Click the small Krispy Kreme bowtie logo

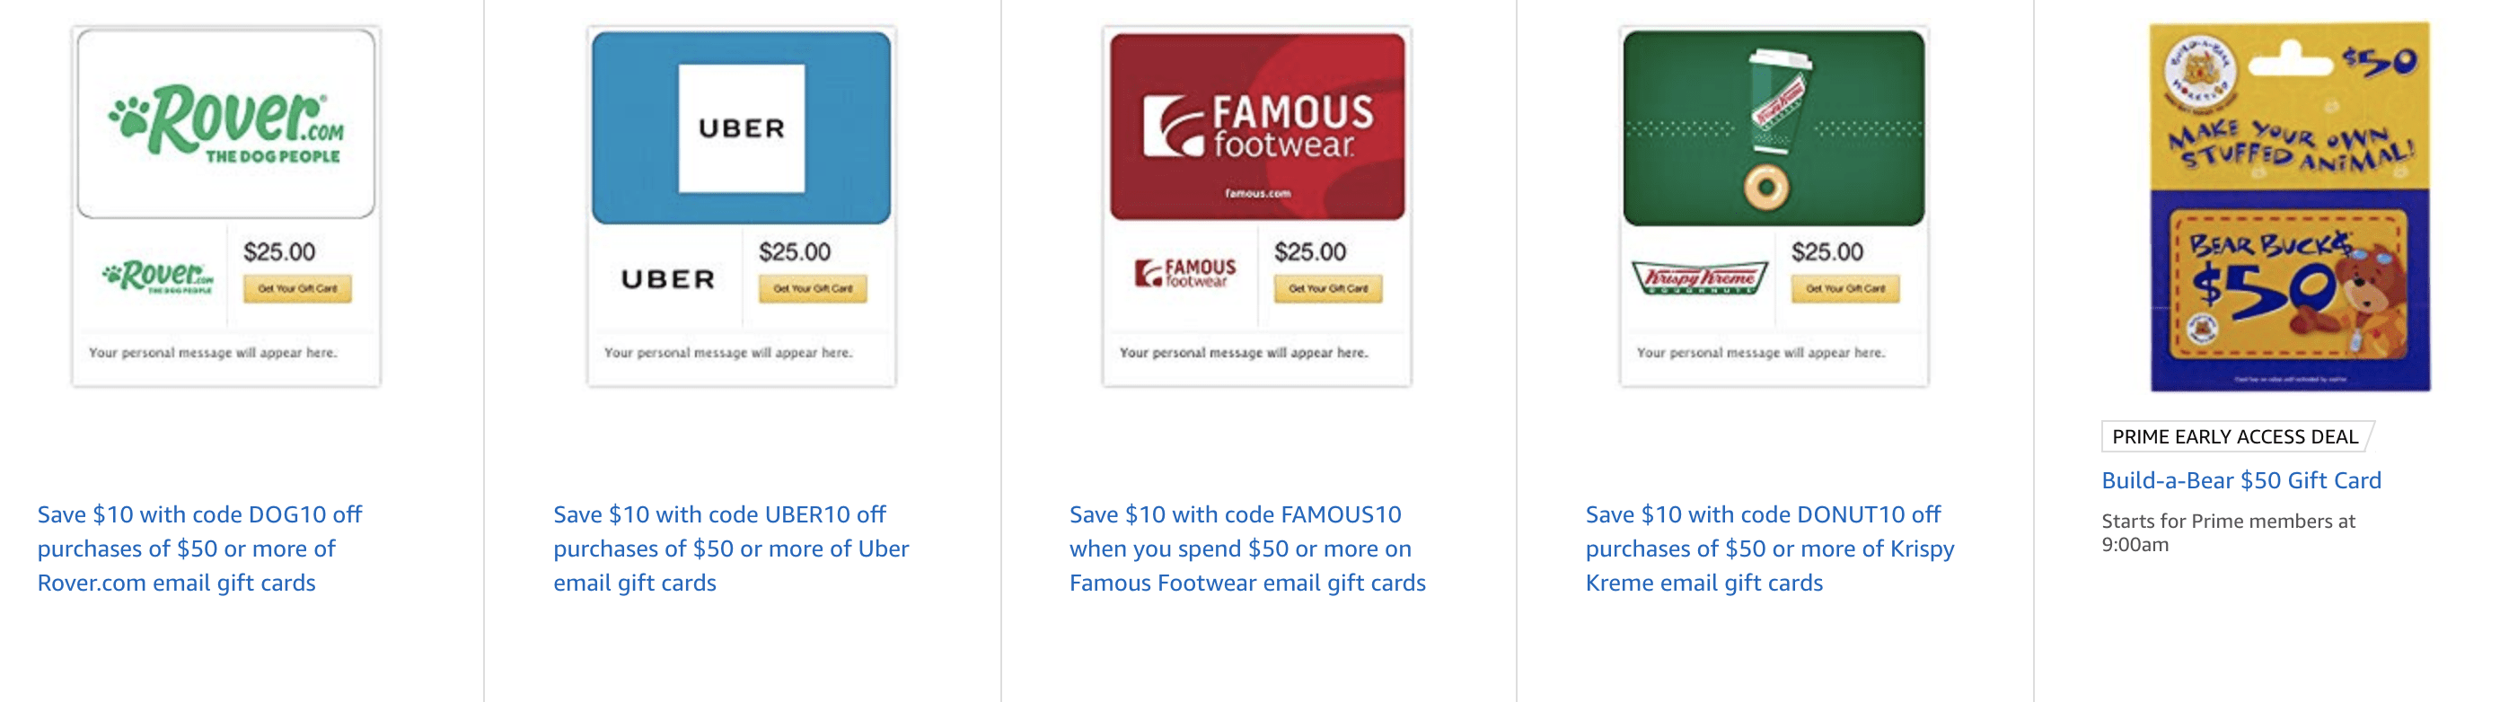[x=1699, y=278]
